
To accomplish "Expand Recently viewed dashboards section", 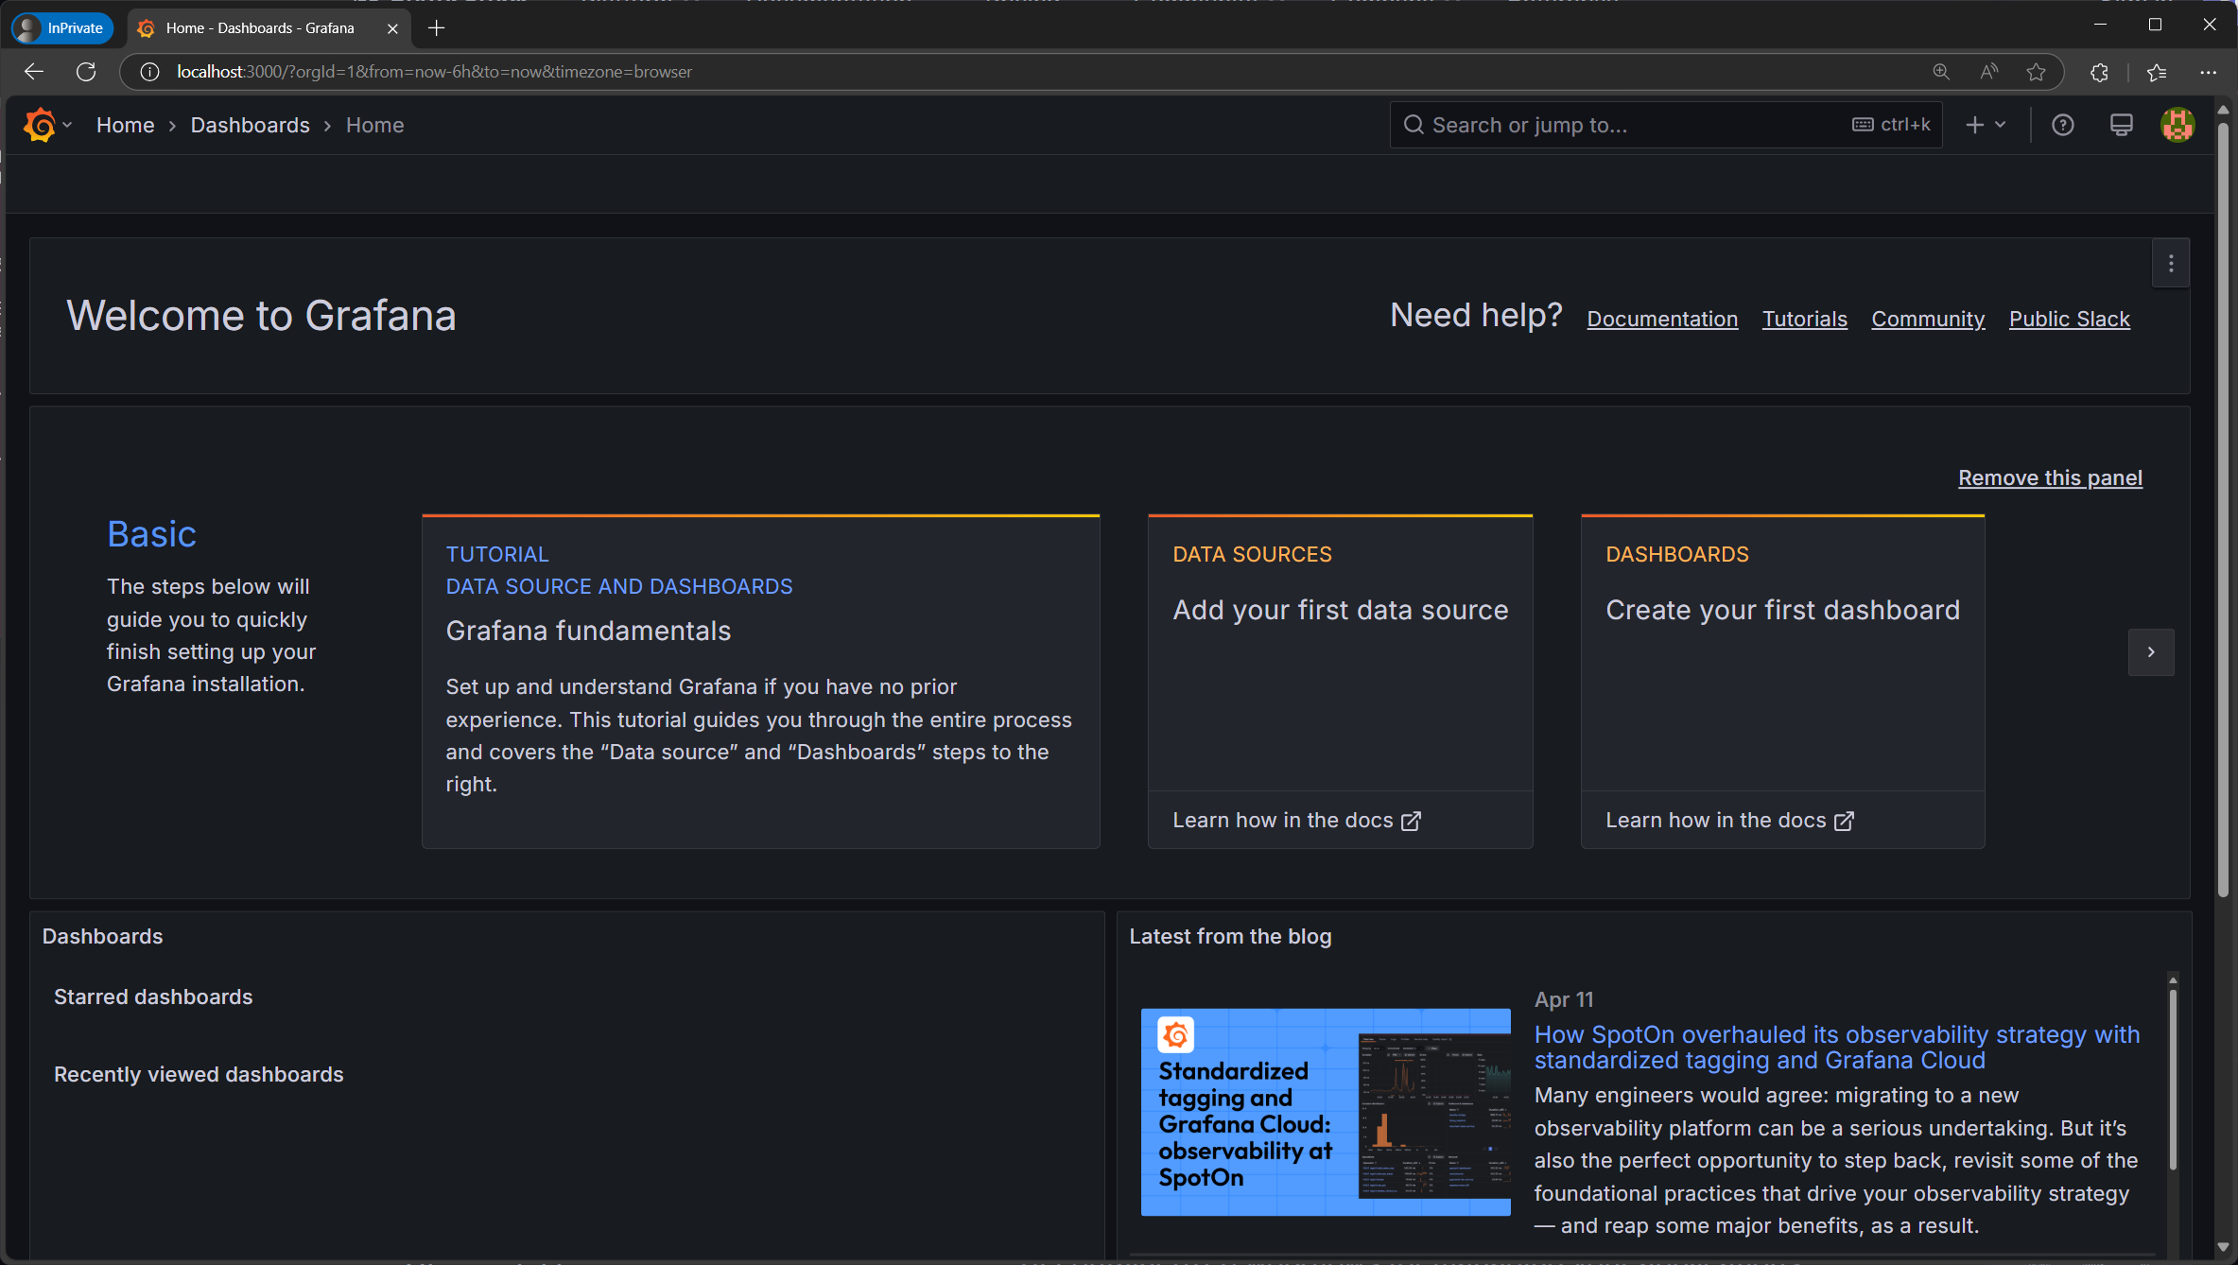I will [198, 1074].
